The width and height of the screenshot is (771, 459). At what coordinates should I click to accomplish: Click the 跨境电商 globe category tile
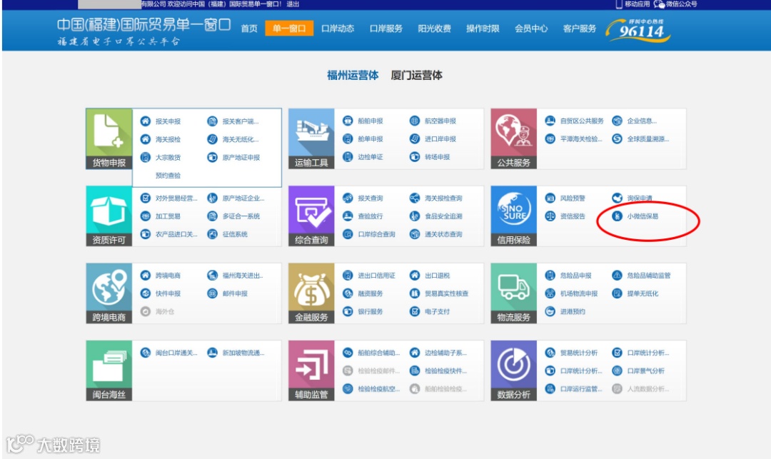click(x=109, y=293)
